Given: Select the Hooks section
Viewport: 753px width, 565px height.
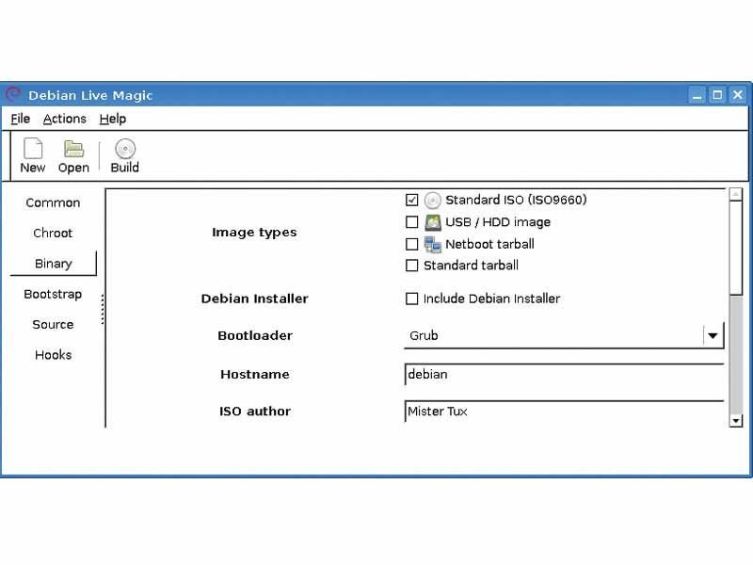Looking at the screenshot, I should click(53, 355).
